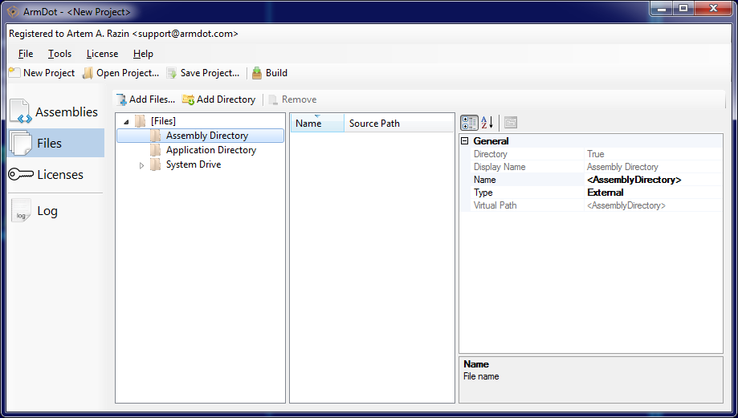Sort by the Name column header

pos(317,124)
